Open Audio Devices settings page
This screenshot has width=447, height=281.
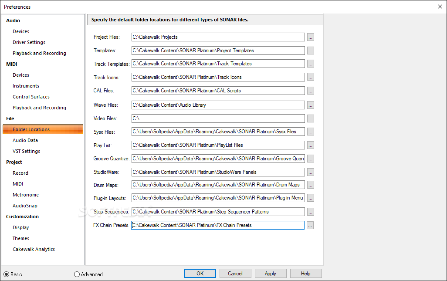coord(21,31)
